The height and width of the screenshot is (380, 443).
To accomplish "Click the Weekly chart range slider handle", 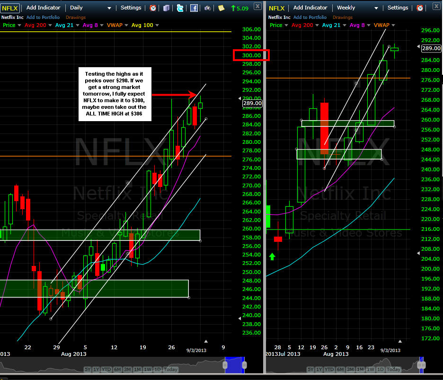I will tap(421, 365).
